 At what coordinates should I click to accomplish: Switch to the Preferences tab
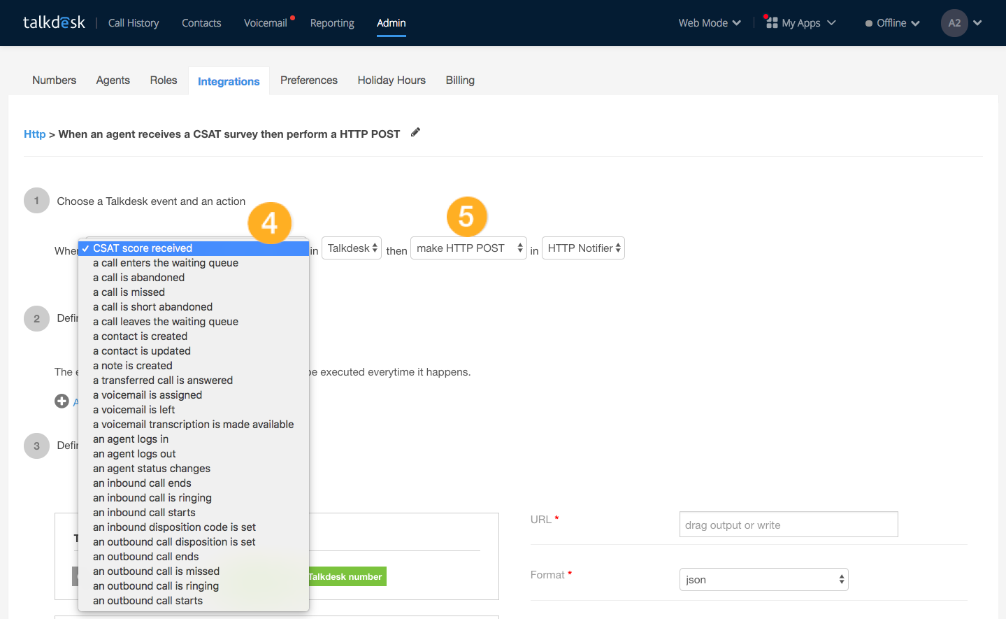pos(308,80)
